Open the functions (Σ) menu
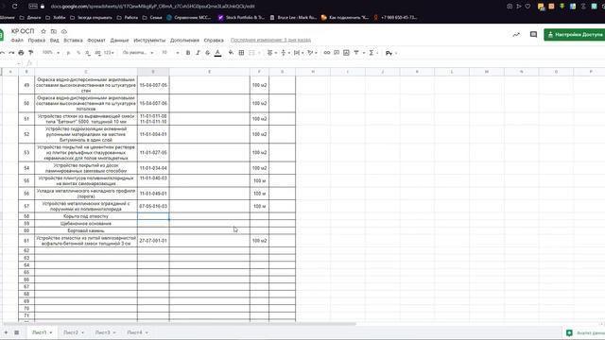The height and width of the screenshot is (340, 605). tap(372, 53)
